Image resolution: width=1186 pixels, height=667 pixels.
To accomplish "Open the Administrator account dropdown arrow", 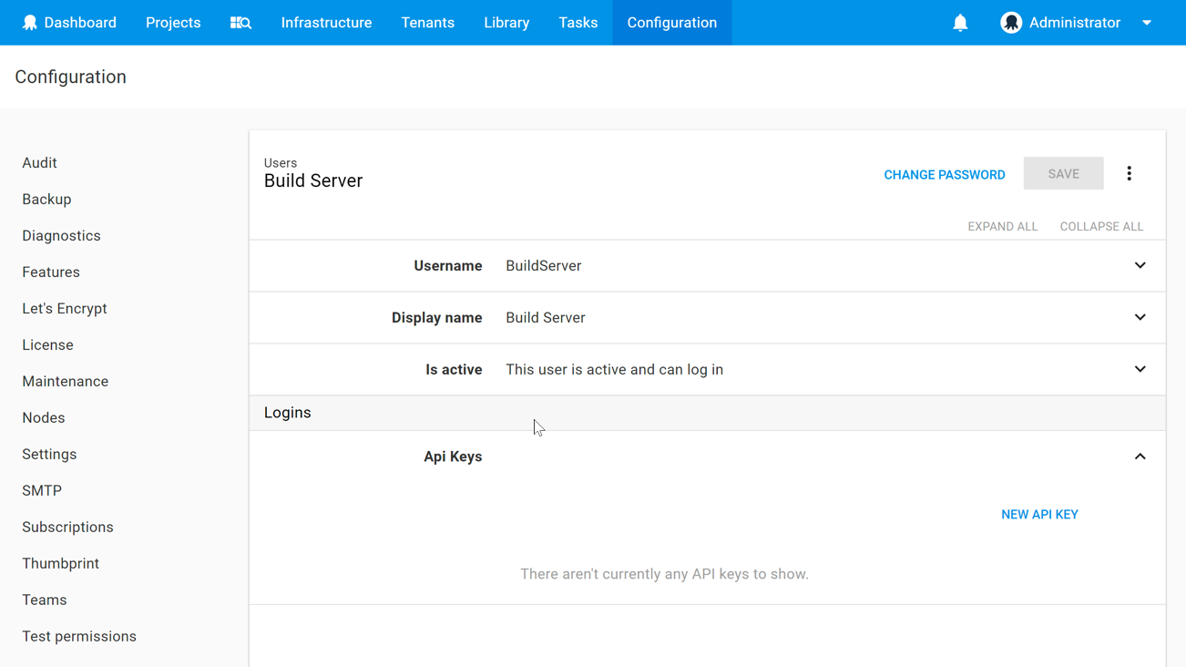I will pyautogui.click(x=1147, y=22).
